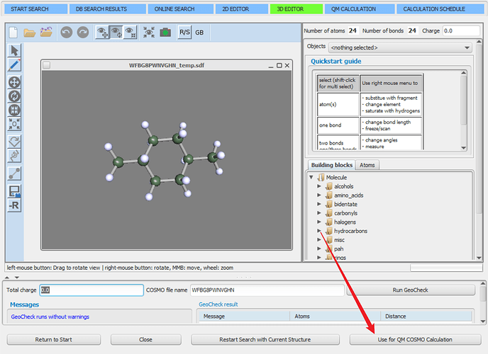Click the Message column header

coord(244,316)
